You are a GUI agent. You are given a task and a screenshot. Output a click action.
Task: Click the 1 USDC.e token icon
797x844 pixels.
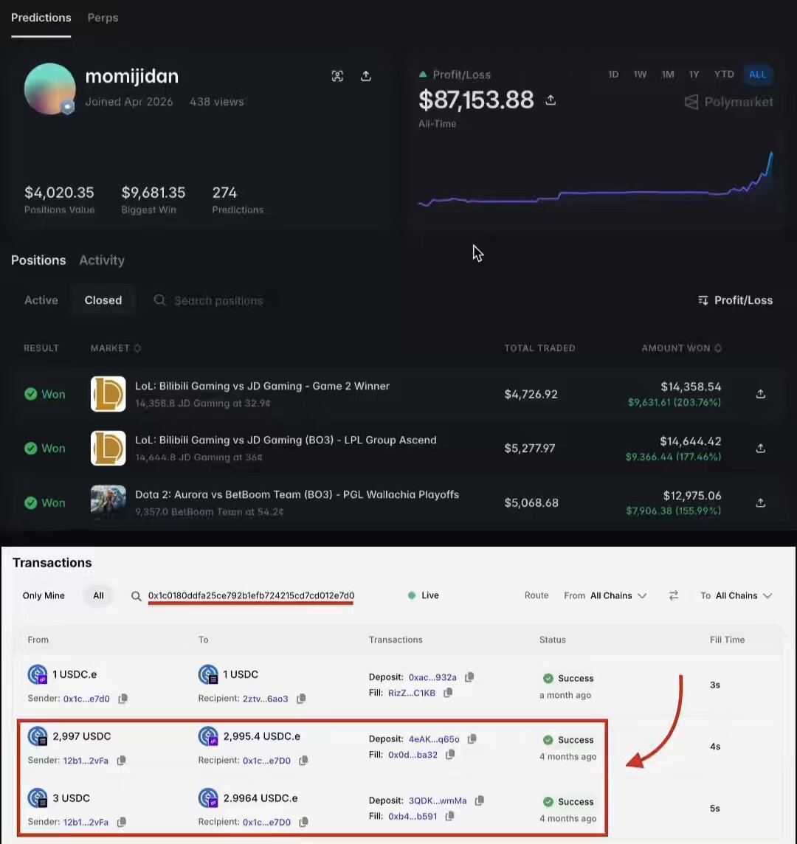coord(37,674)
